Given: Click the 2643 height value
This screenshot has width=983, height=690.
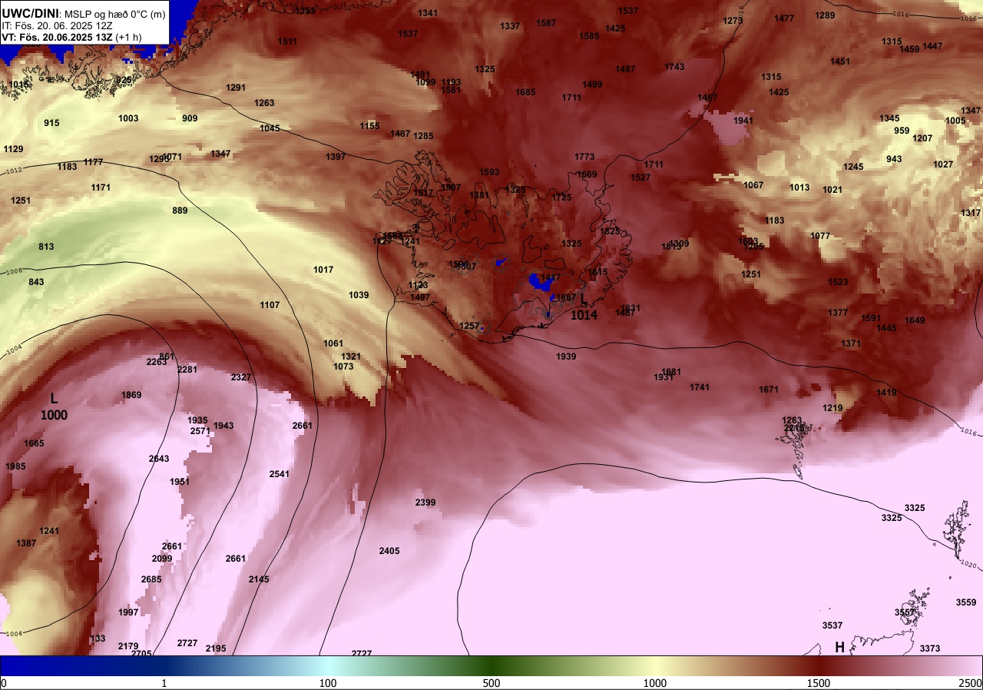Looking at the screenshot, I should 159,459.
